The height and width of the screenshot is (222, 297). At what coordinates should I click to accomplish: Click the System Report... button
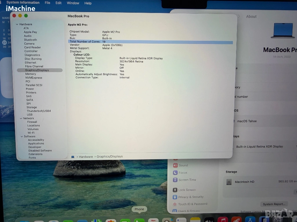coord(274,204)
